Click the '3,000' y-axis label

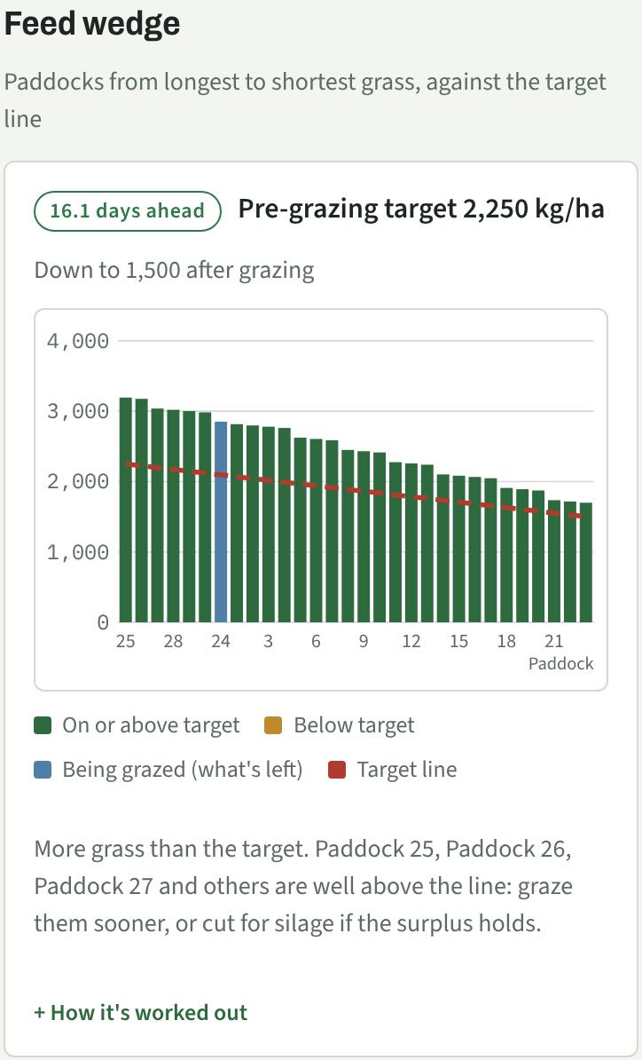click(78, 411)
